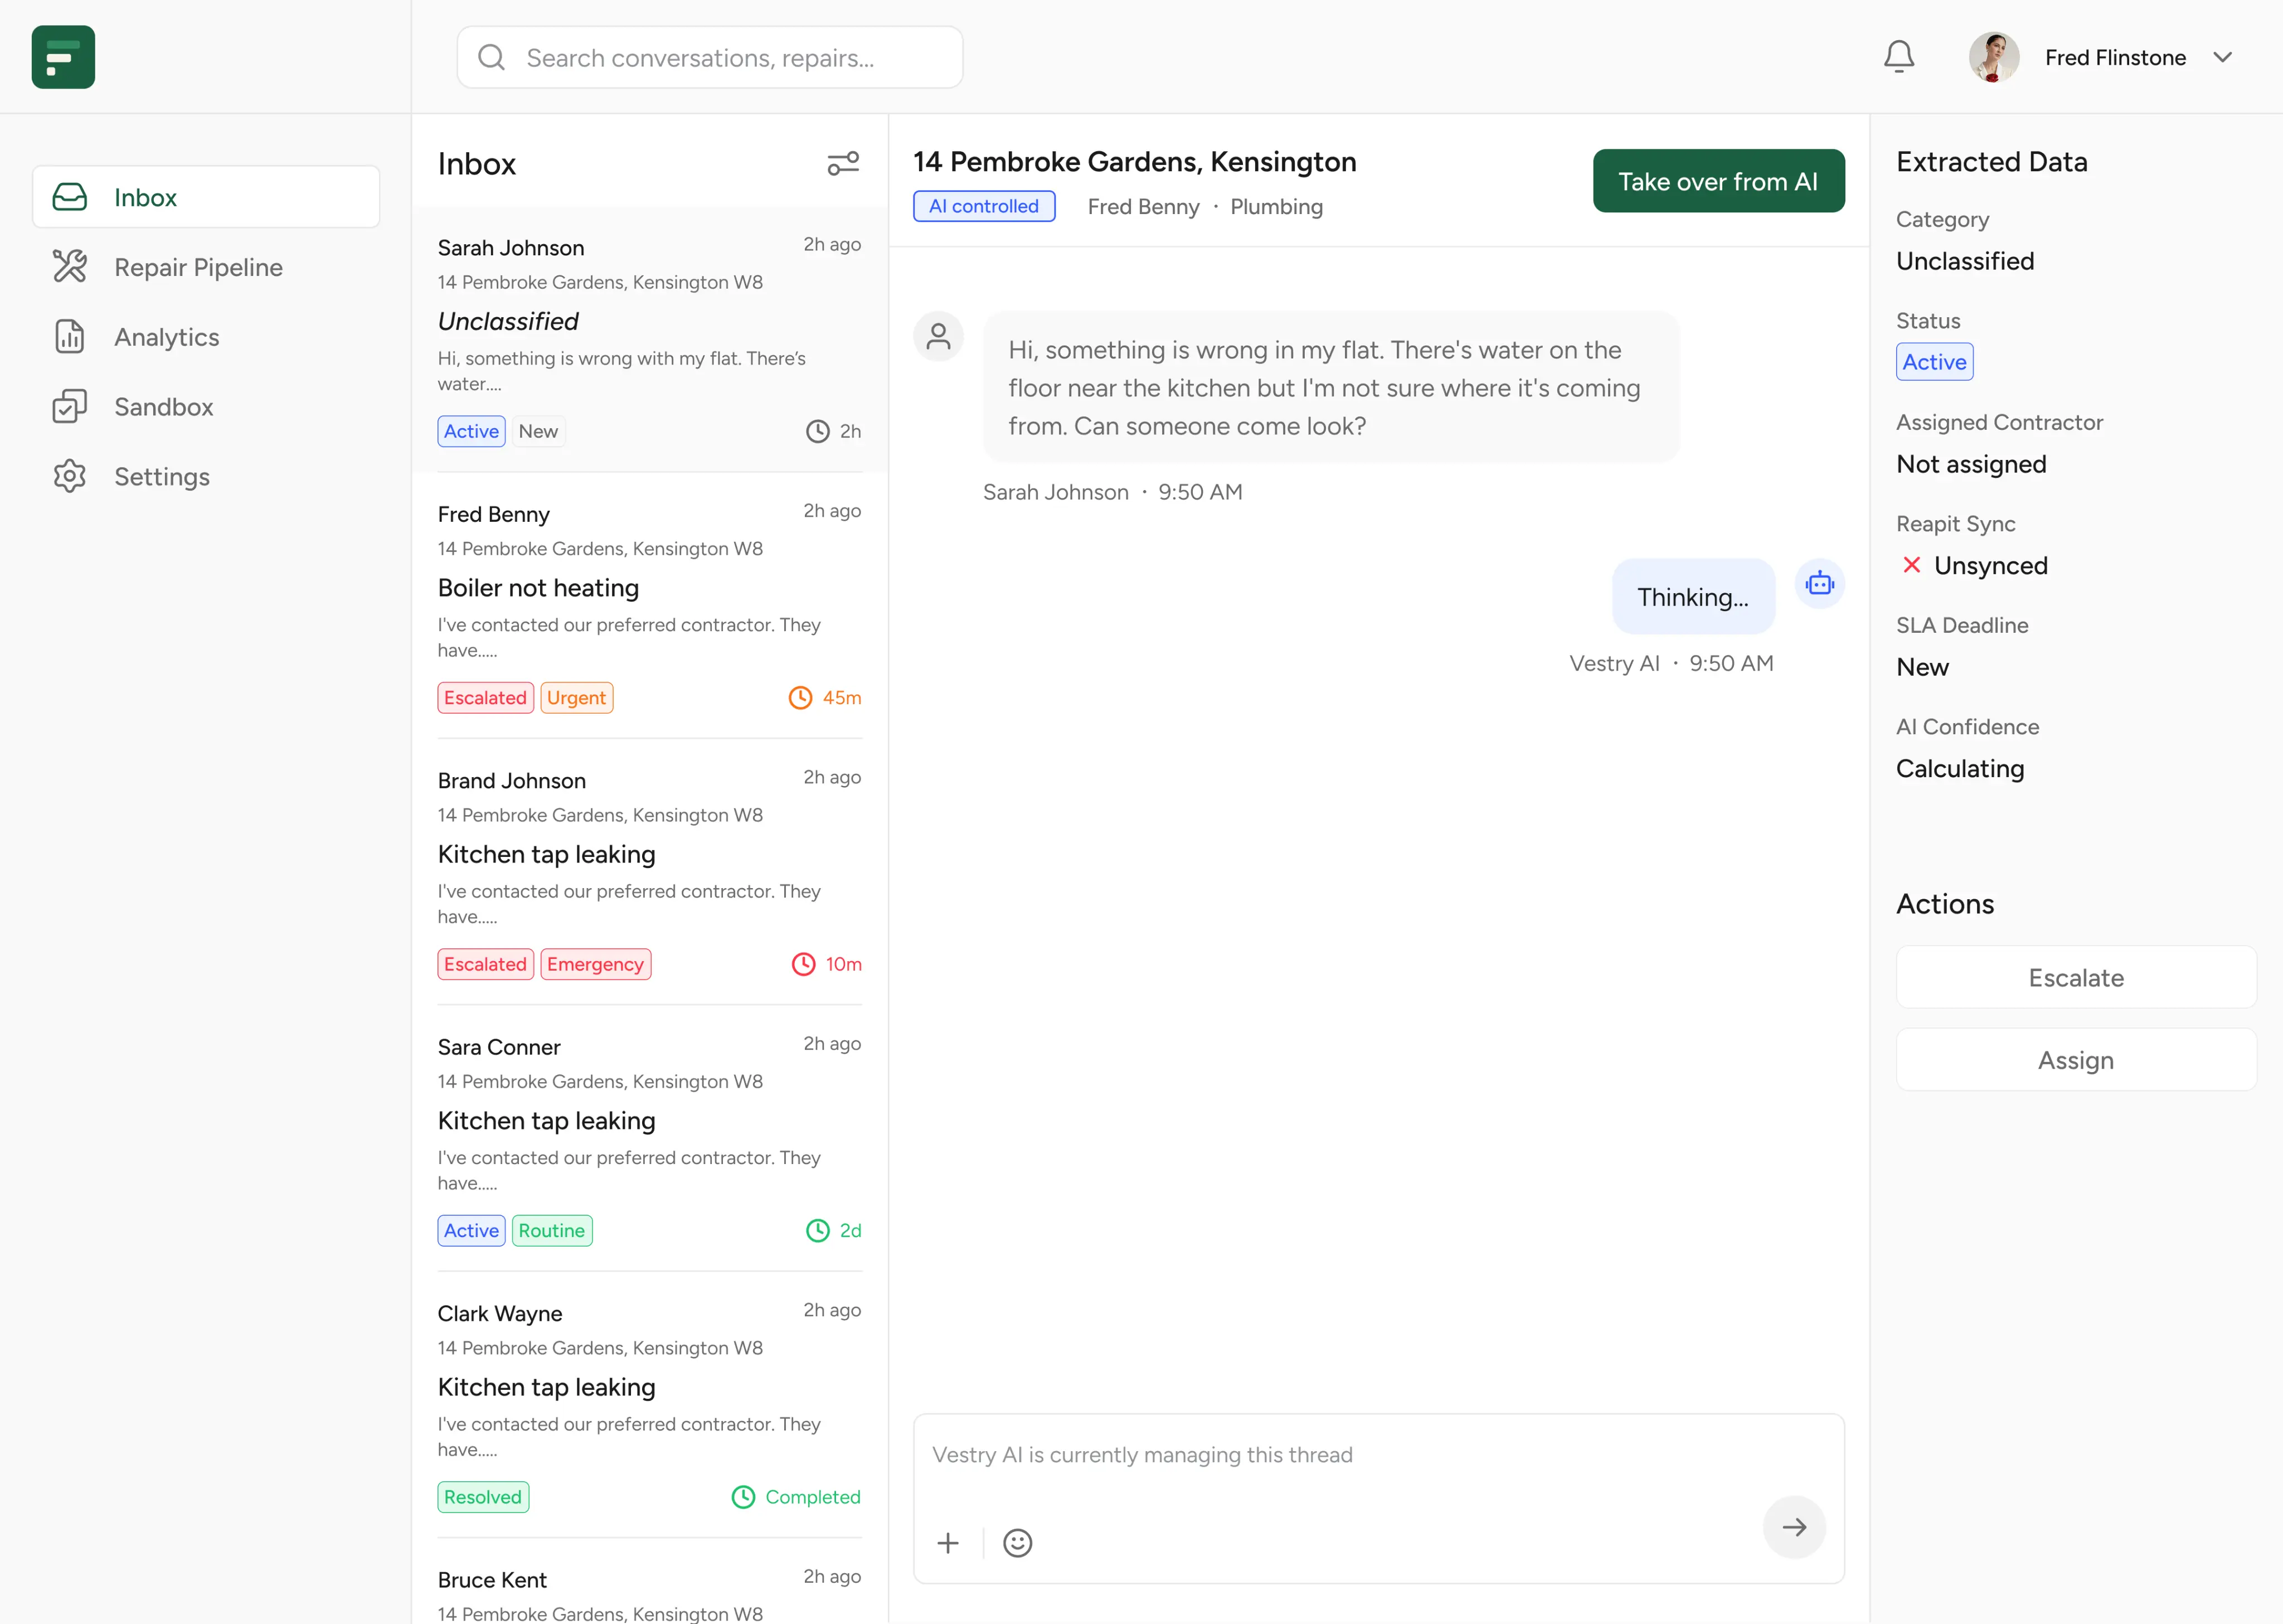Focus the search conversations input field
Screen dimensions: 2283x1624
[710, 57]
